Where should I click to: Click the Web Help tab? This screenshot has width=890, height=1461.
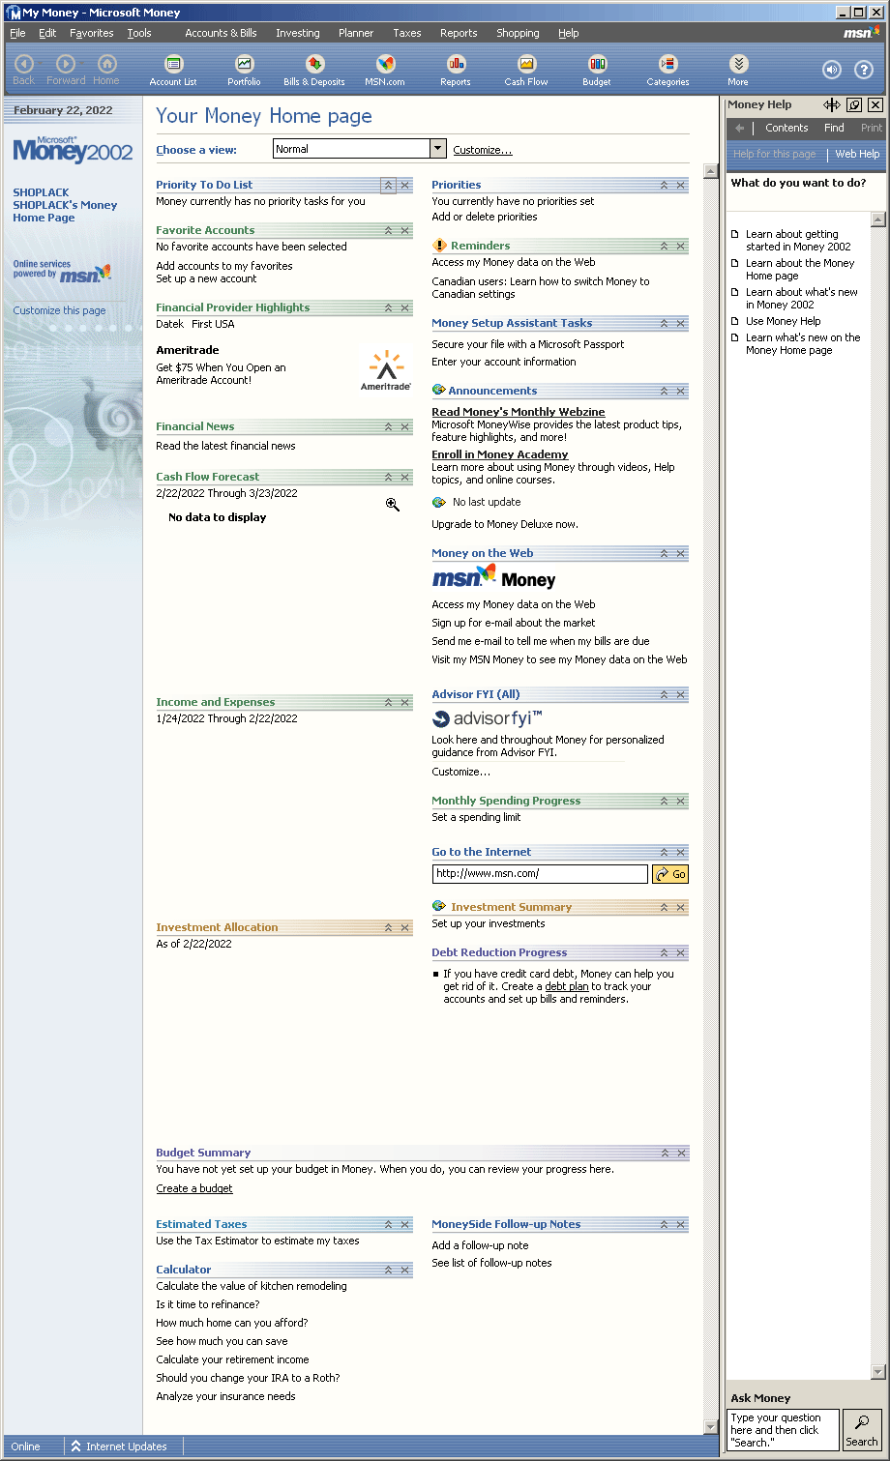[x=857, y=154]
